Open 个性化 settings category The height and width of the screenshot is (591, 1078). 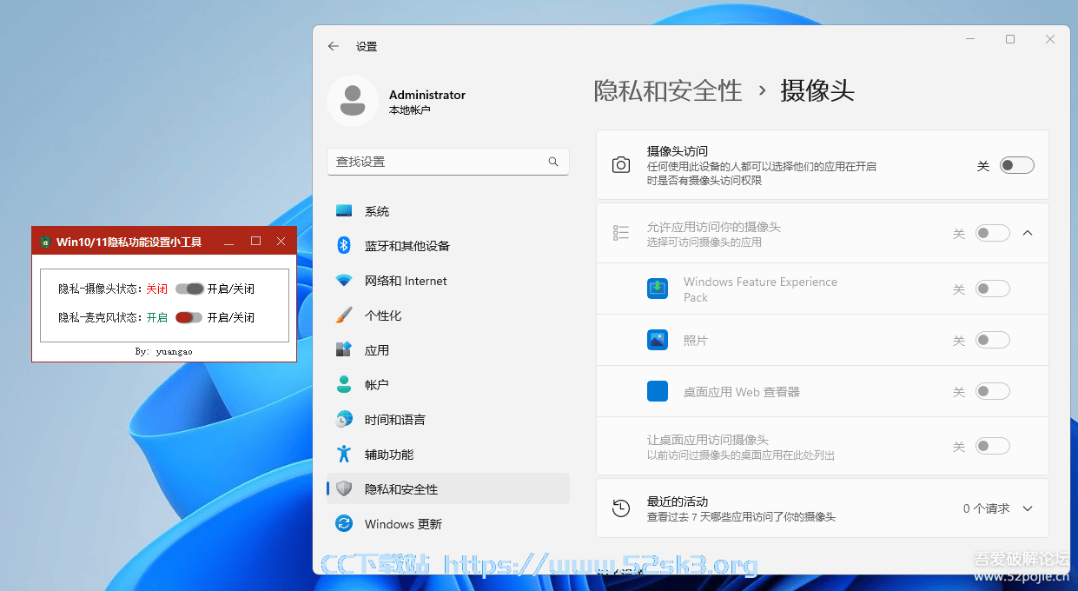coord(447,315)
